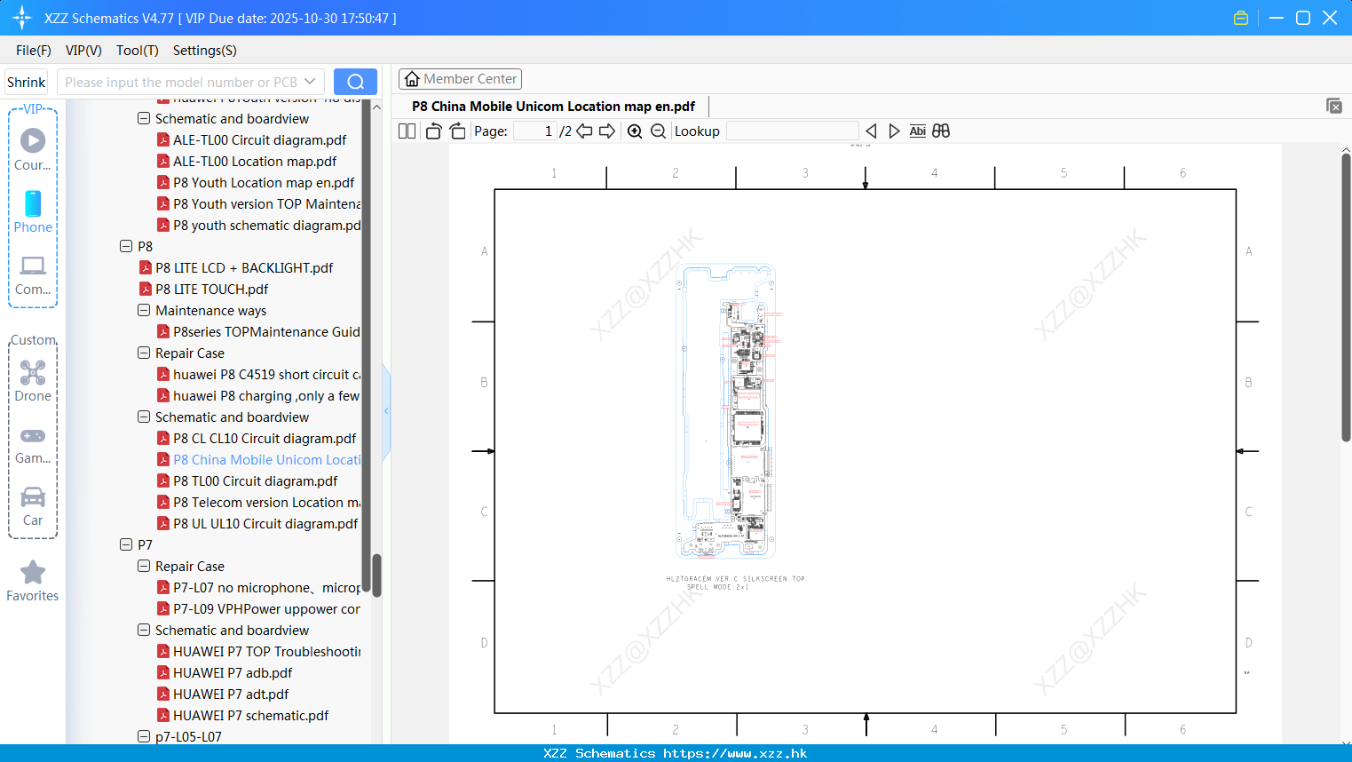Click the binoculars search icon
Image resolution: width=1352 pixels, height=762 pixels.
click(x=941, y=131)
